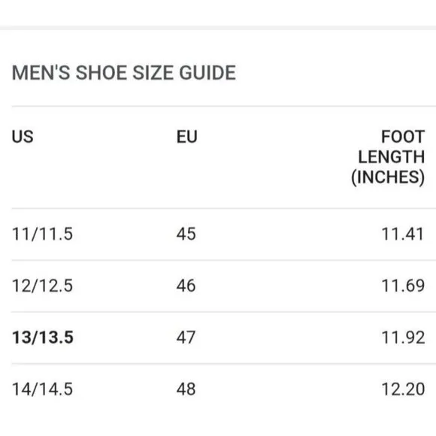Click foot length value 11.92

[x=403, y=338]
